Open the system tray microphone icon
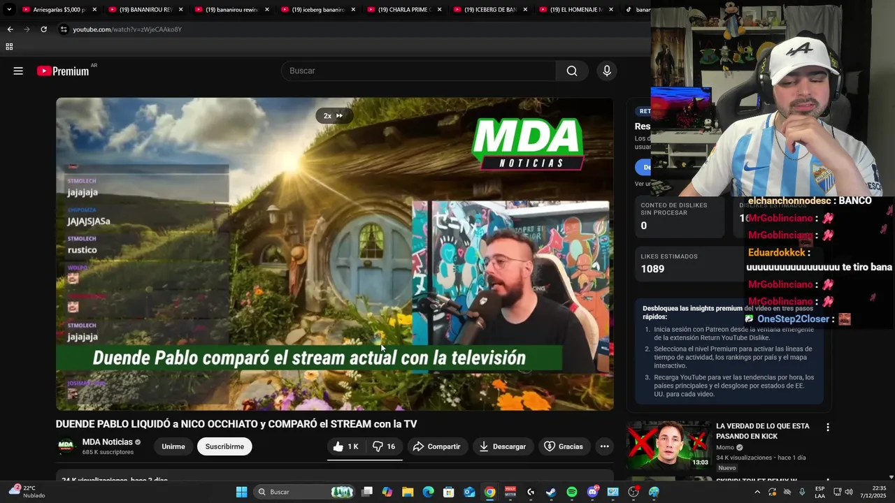The image size is (895, 503). click(802, 492)
